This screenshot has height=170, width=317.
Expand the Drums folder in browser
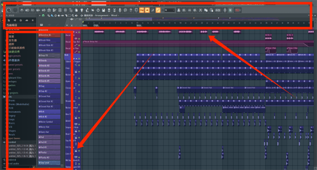coord(12,101)
